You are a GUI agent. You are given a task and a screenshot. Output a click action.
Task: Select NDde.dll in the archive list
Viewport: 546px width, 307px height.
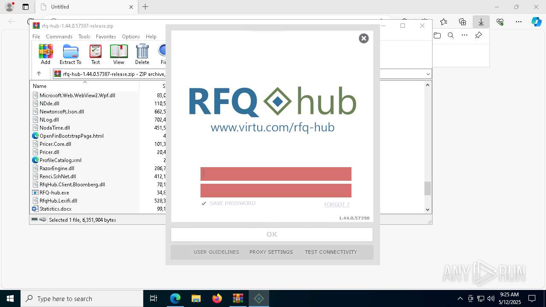tap(49, 104)
